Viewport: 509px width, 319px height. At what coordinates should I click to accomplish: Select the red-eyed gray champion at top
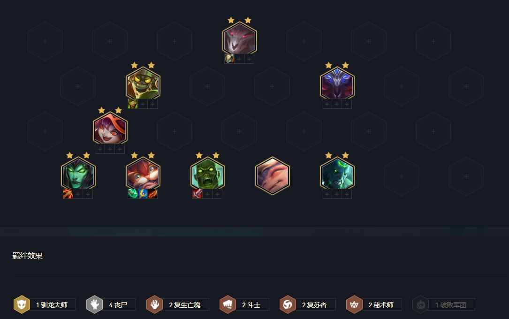point(240,38)
